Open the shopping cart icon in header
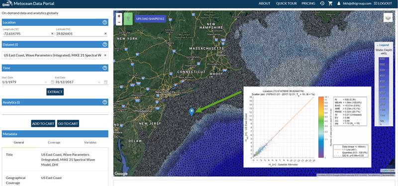The width and height of the screenshot is (398, 186). coord(330,3)
